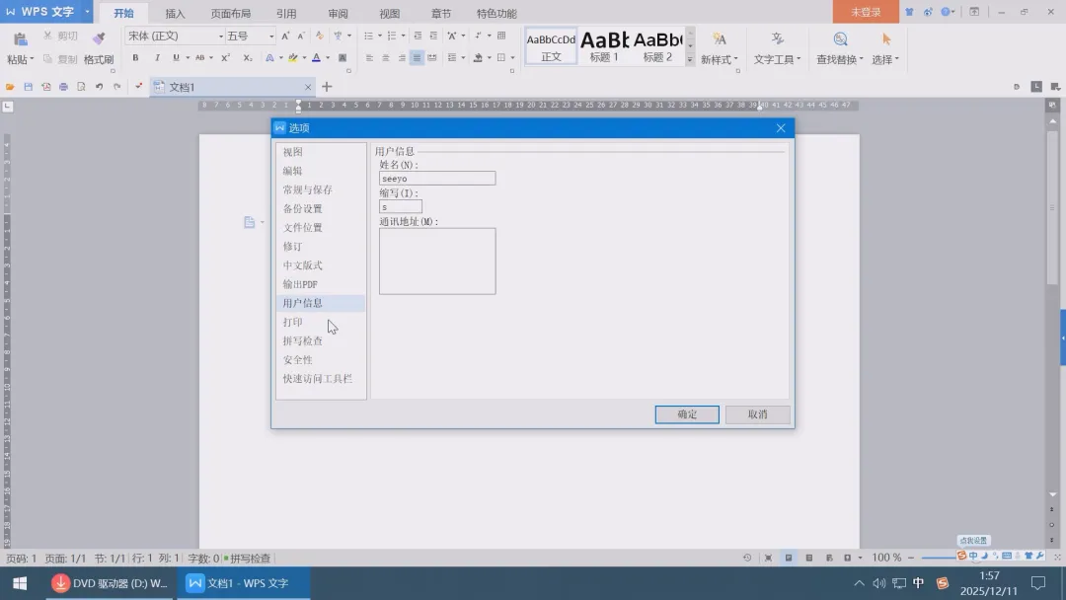Click the Paste clipboard icon

(x=21, y=39)
